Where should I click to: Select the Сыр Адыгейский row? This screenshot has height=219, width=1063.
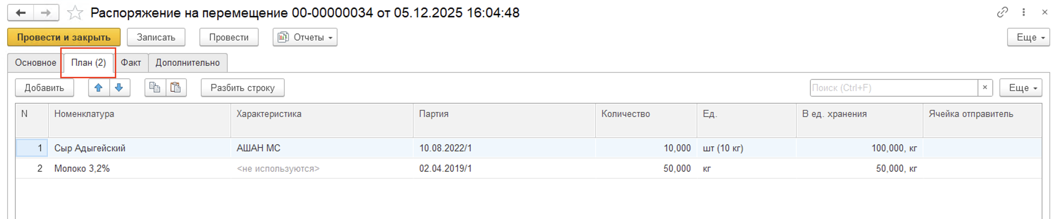(89, 148)
